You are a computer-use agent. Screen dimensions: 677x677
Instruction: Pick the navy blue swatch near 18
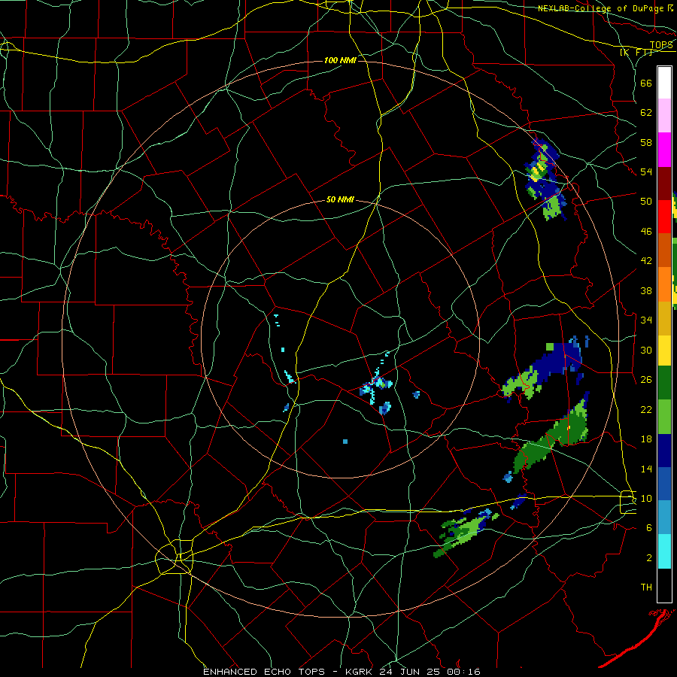coord(664,451)
